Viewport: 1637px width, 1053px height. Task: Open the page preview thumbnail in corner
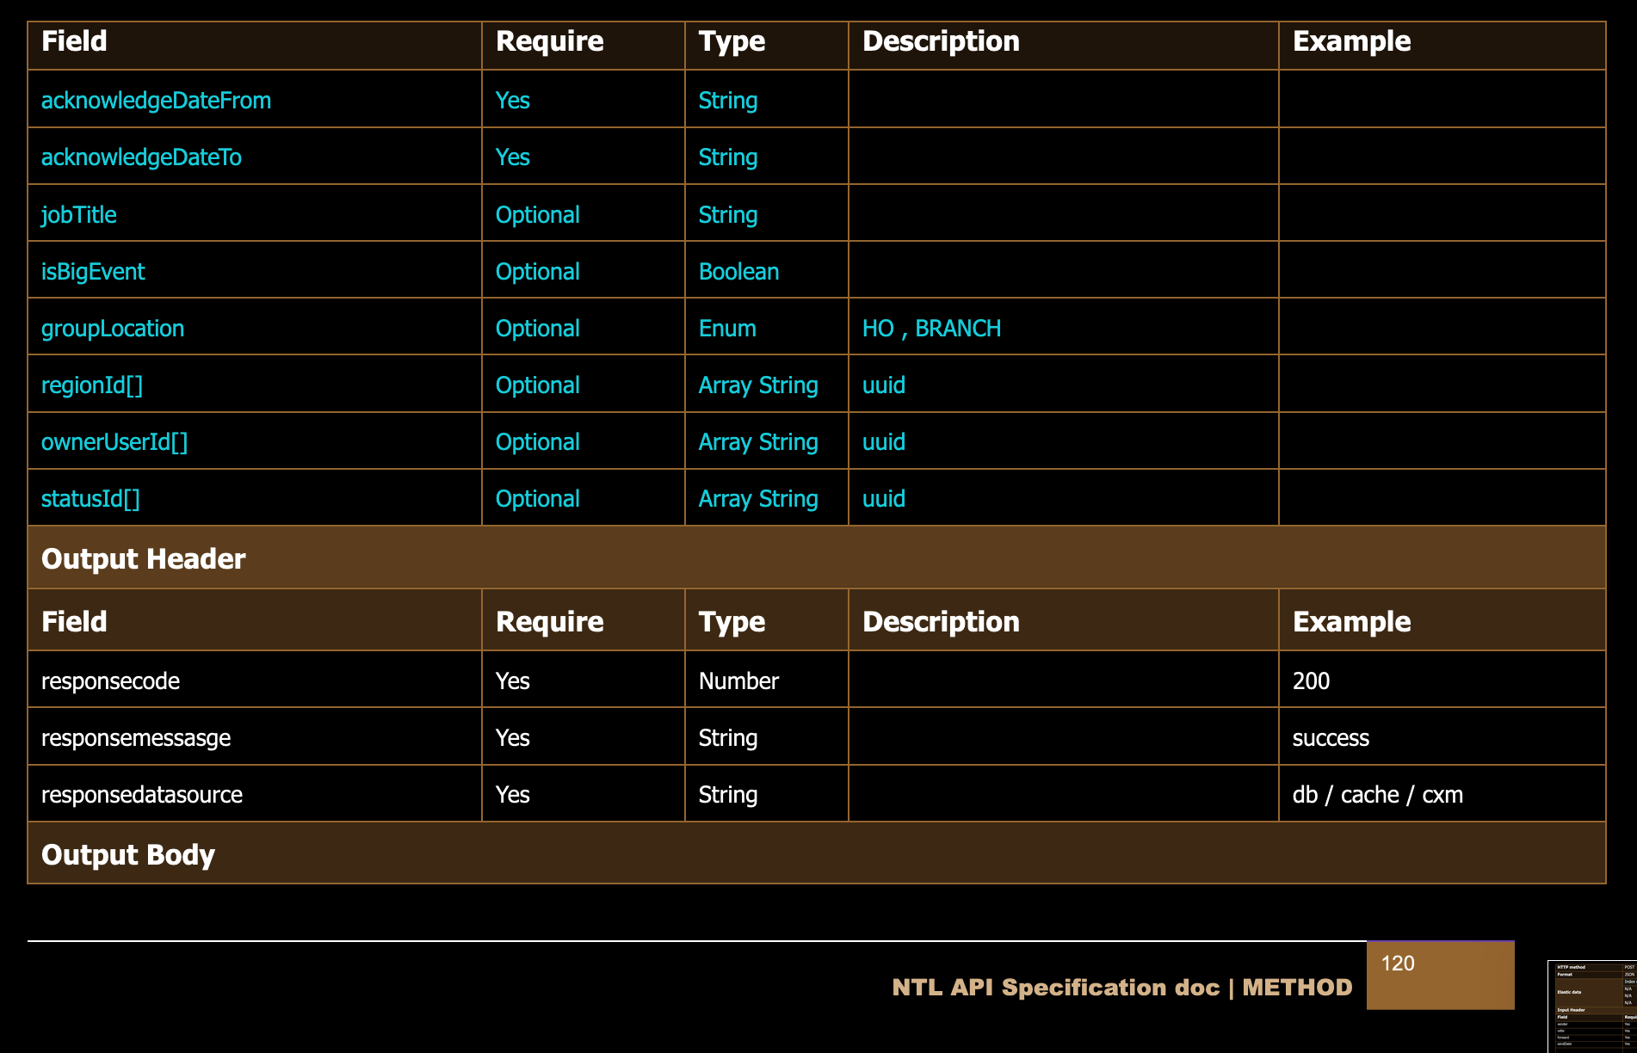[1592, 1007]
